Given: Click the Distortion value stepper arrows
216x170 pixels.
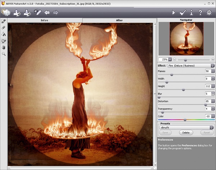Looking at the screenshot, I should click(x=213, y=101).
